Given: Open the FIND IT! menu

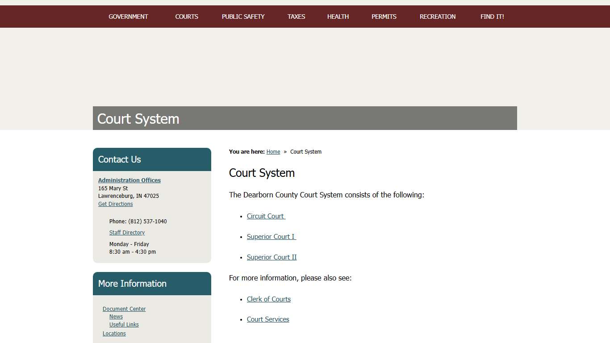Looking at the screenshot, I should 492,17.
